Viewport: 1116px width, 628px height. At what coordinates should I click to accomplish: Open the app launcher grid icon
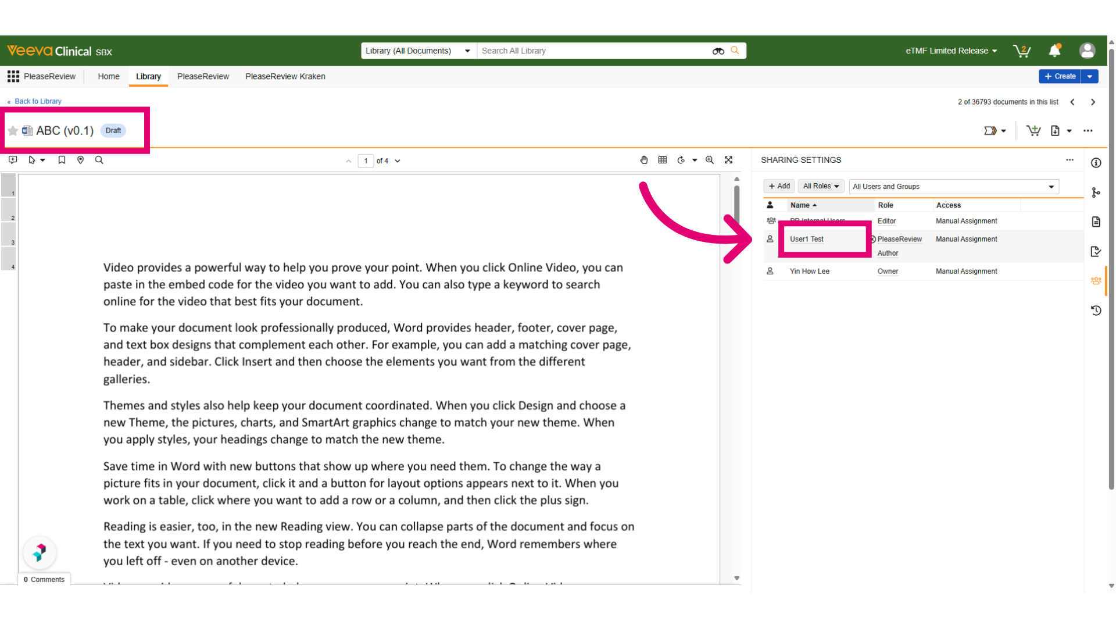tap(13, 76)
